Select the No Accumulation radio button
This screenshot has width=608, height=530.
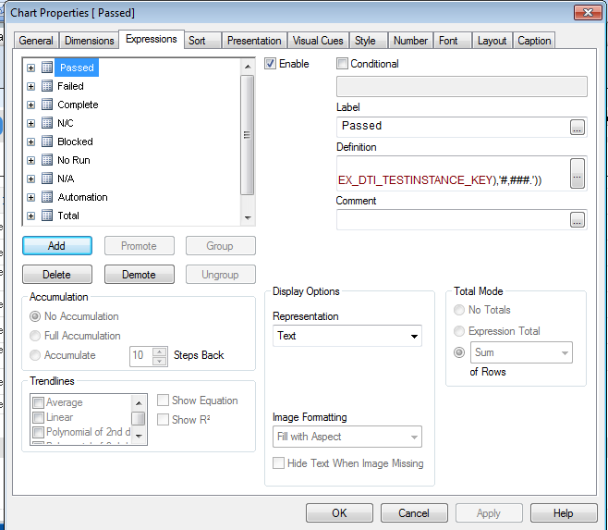point(35,316)
